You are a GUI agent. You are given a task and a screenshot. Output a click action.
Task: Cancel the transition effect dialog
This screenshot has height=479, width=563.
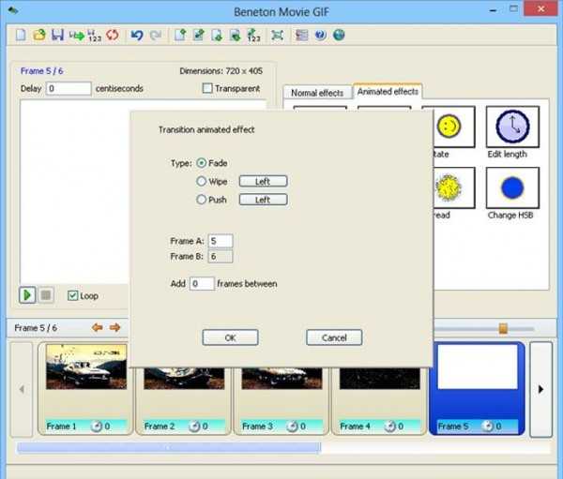(x=334, y=337)
